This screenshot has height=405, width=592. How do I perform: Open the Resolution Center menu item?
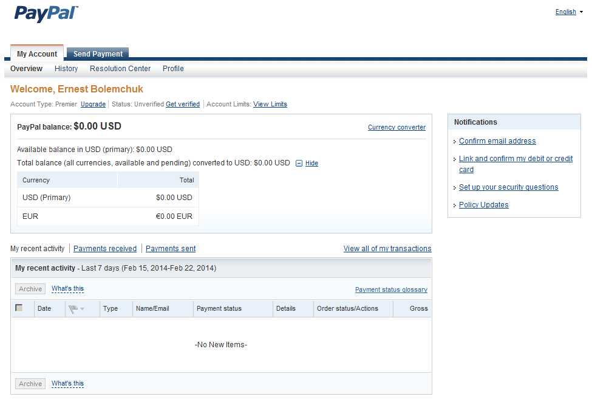[120, 69]
